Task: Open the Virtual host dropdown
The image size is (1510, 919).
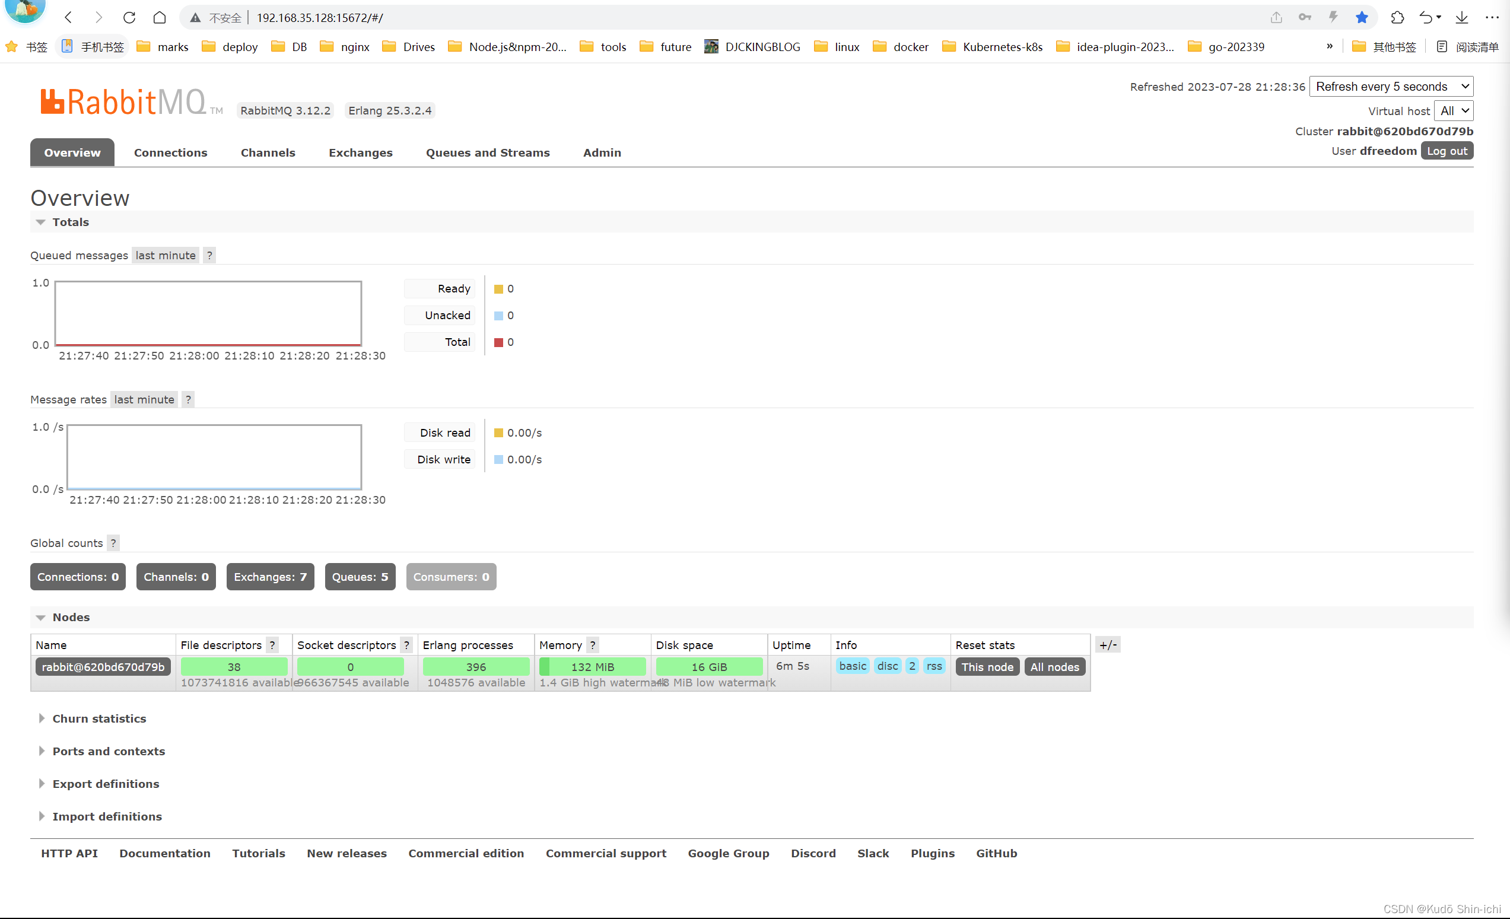Action: [x=1453, y=111]
